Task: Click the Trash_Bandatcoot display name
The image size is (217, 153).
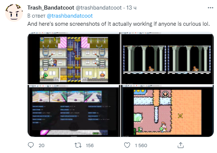Action: pos(51,8)
